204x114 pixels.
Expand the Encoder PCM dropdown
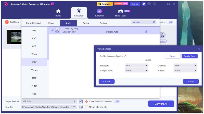(x=136, y=66)
